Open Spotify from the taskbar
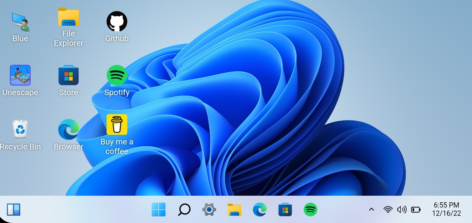 point(310,210)
